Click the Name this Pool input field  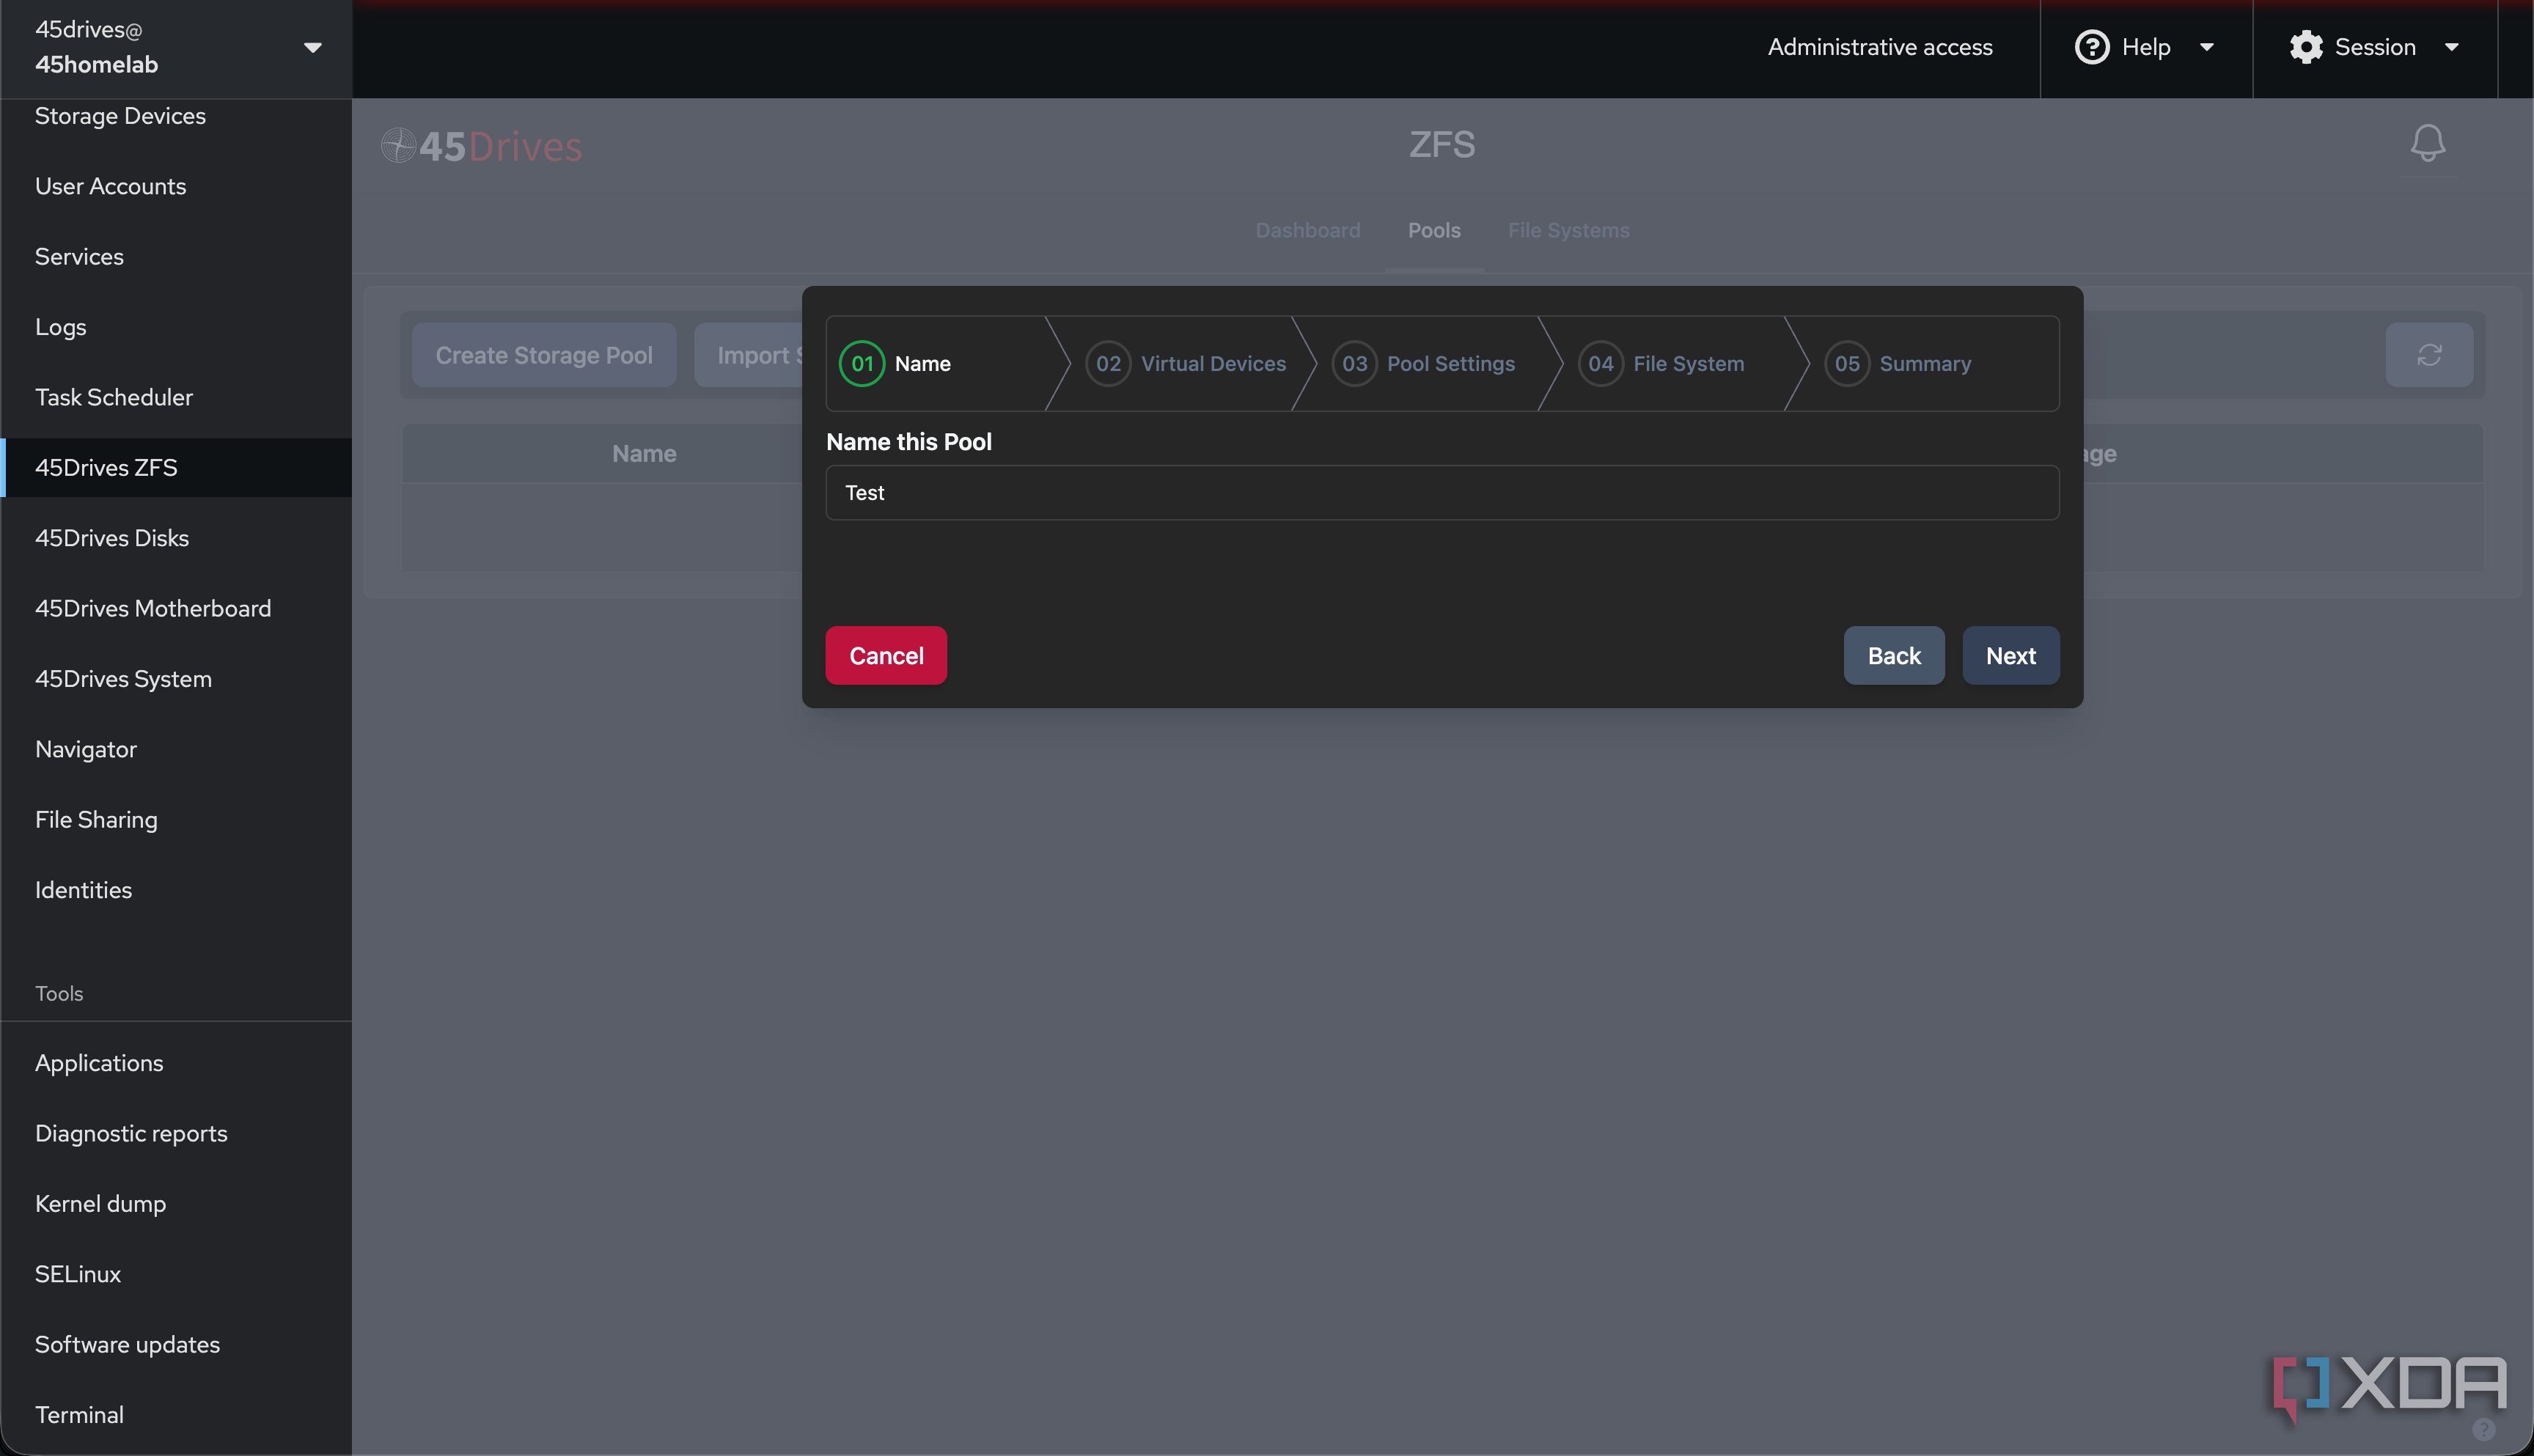[1442, 493]
